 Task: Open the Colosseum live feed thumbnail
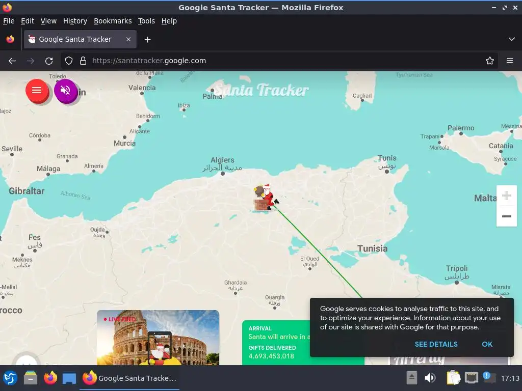click(x=158, y=338)
